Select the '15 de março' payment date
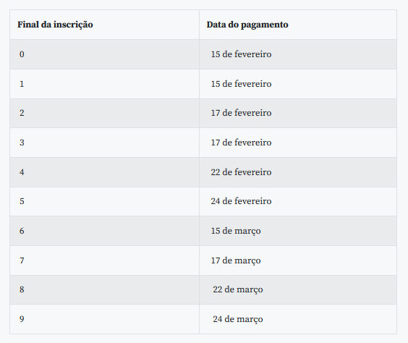 coord(236,231)
